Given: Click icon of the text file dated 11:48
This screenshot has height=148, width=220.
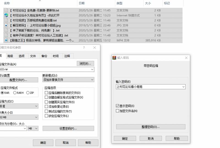Looking at the screenshot, I should [6, 35].
